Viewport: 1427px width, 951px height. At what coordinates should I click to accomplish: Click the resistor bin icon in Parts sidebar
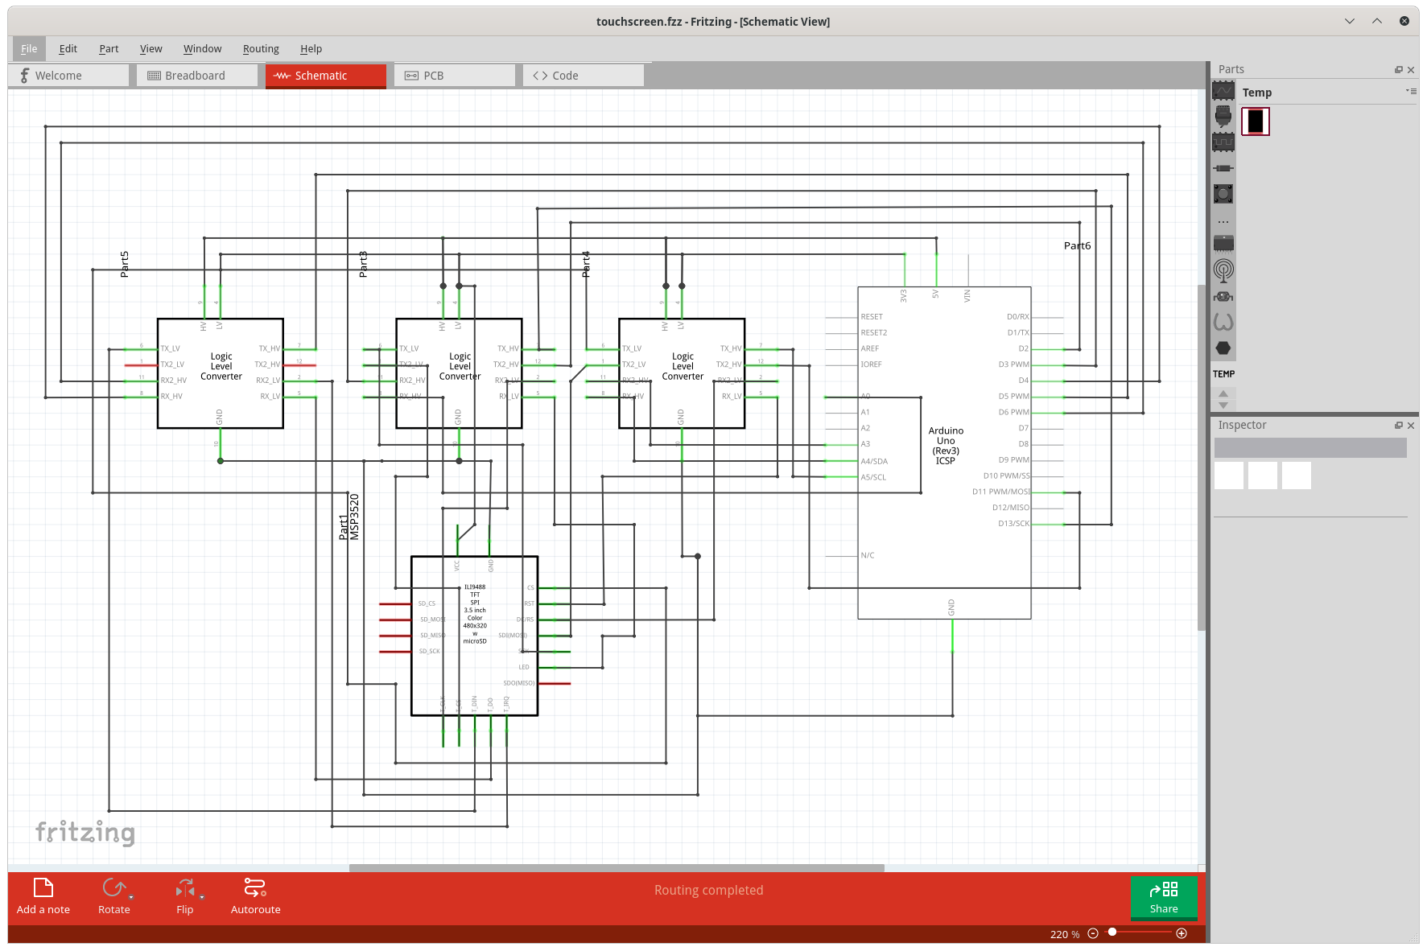(x=1223, y=168)
